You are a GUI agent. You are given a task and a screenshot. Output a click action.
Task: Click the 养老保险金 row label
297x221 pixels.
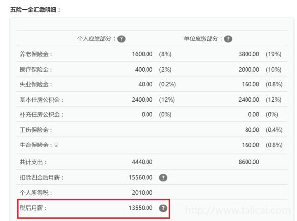(x=36, y=54)
